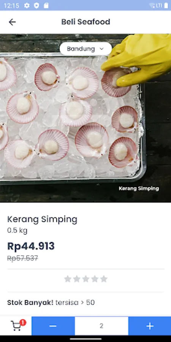Rate with the second star

point(76,279)
